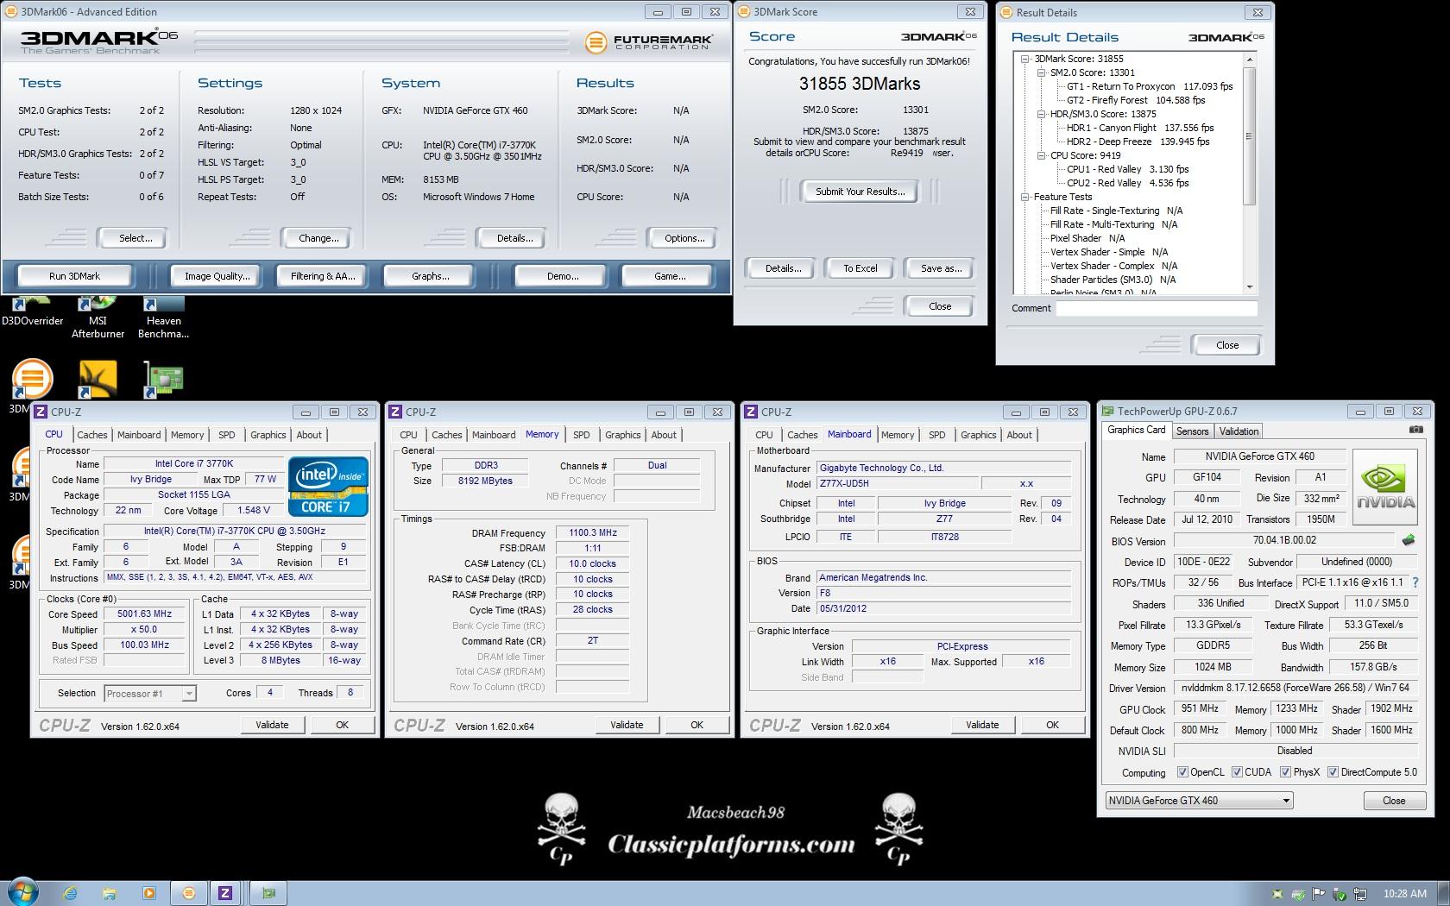Switch to 3DMark06 via its taskbar button
Image resolution: width=1450 pixels, height=906 pixels.
[x=189, y=893]
